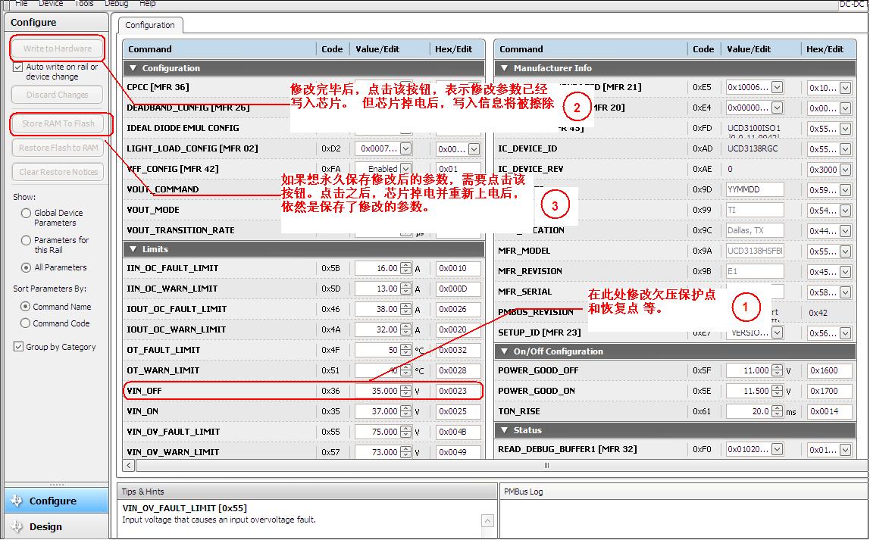
Task: Open the Debug menu
Action: [x=117, y=3]
